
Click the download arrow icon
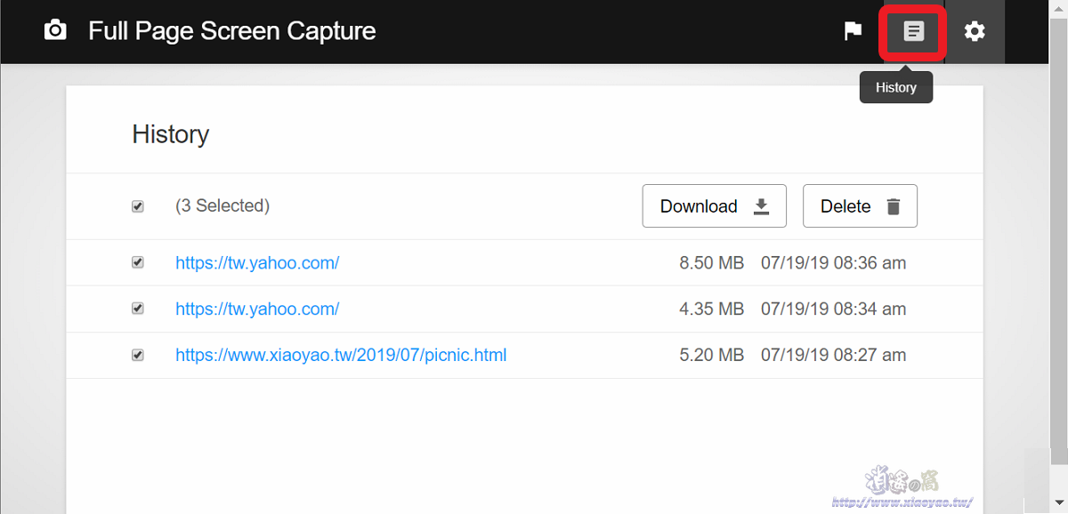point(761,206)
